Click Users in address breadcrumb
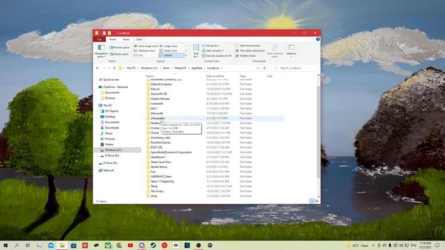 click(166, 68)
